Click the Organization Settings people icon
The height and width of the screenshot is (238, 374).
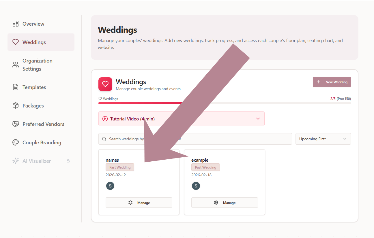[x=16, y=65]
